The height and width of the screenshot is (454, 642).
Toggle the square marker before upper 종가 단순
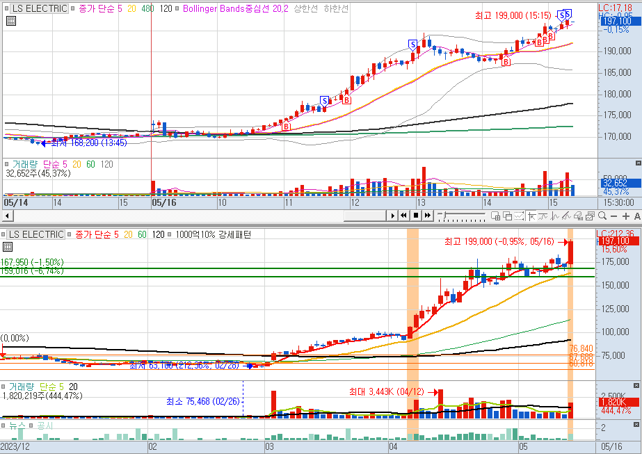72,8
